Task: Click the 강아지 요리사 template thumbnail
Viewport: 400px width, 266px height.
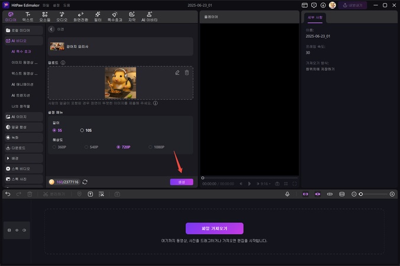Action: [x=57, y=46]
